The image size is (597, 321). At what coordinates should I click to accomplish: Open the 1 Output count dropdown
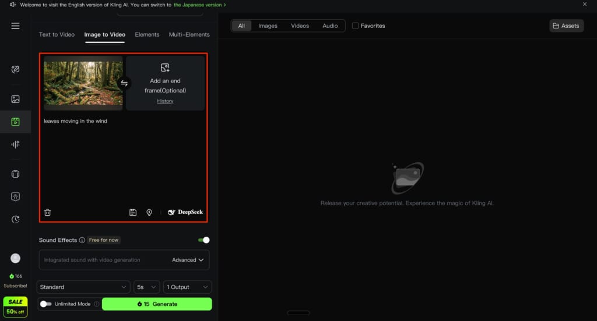coord(188,287)
